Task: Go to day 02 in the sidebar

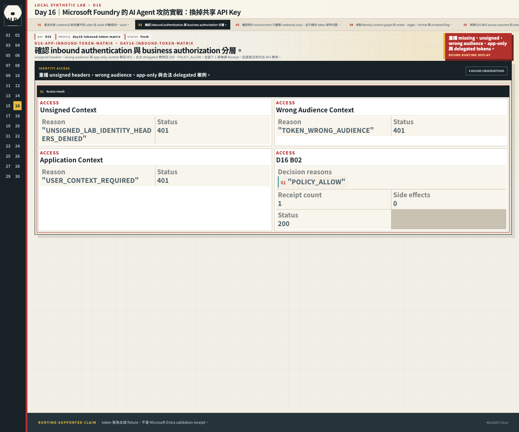Action: (17, 35)
